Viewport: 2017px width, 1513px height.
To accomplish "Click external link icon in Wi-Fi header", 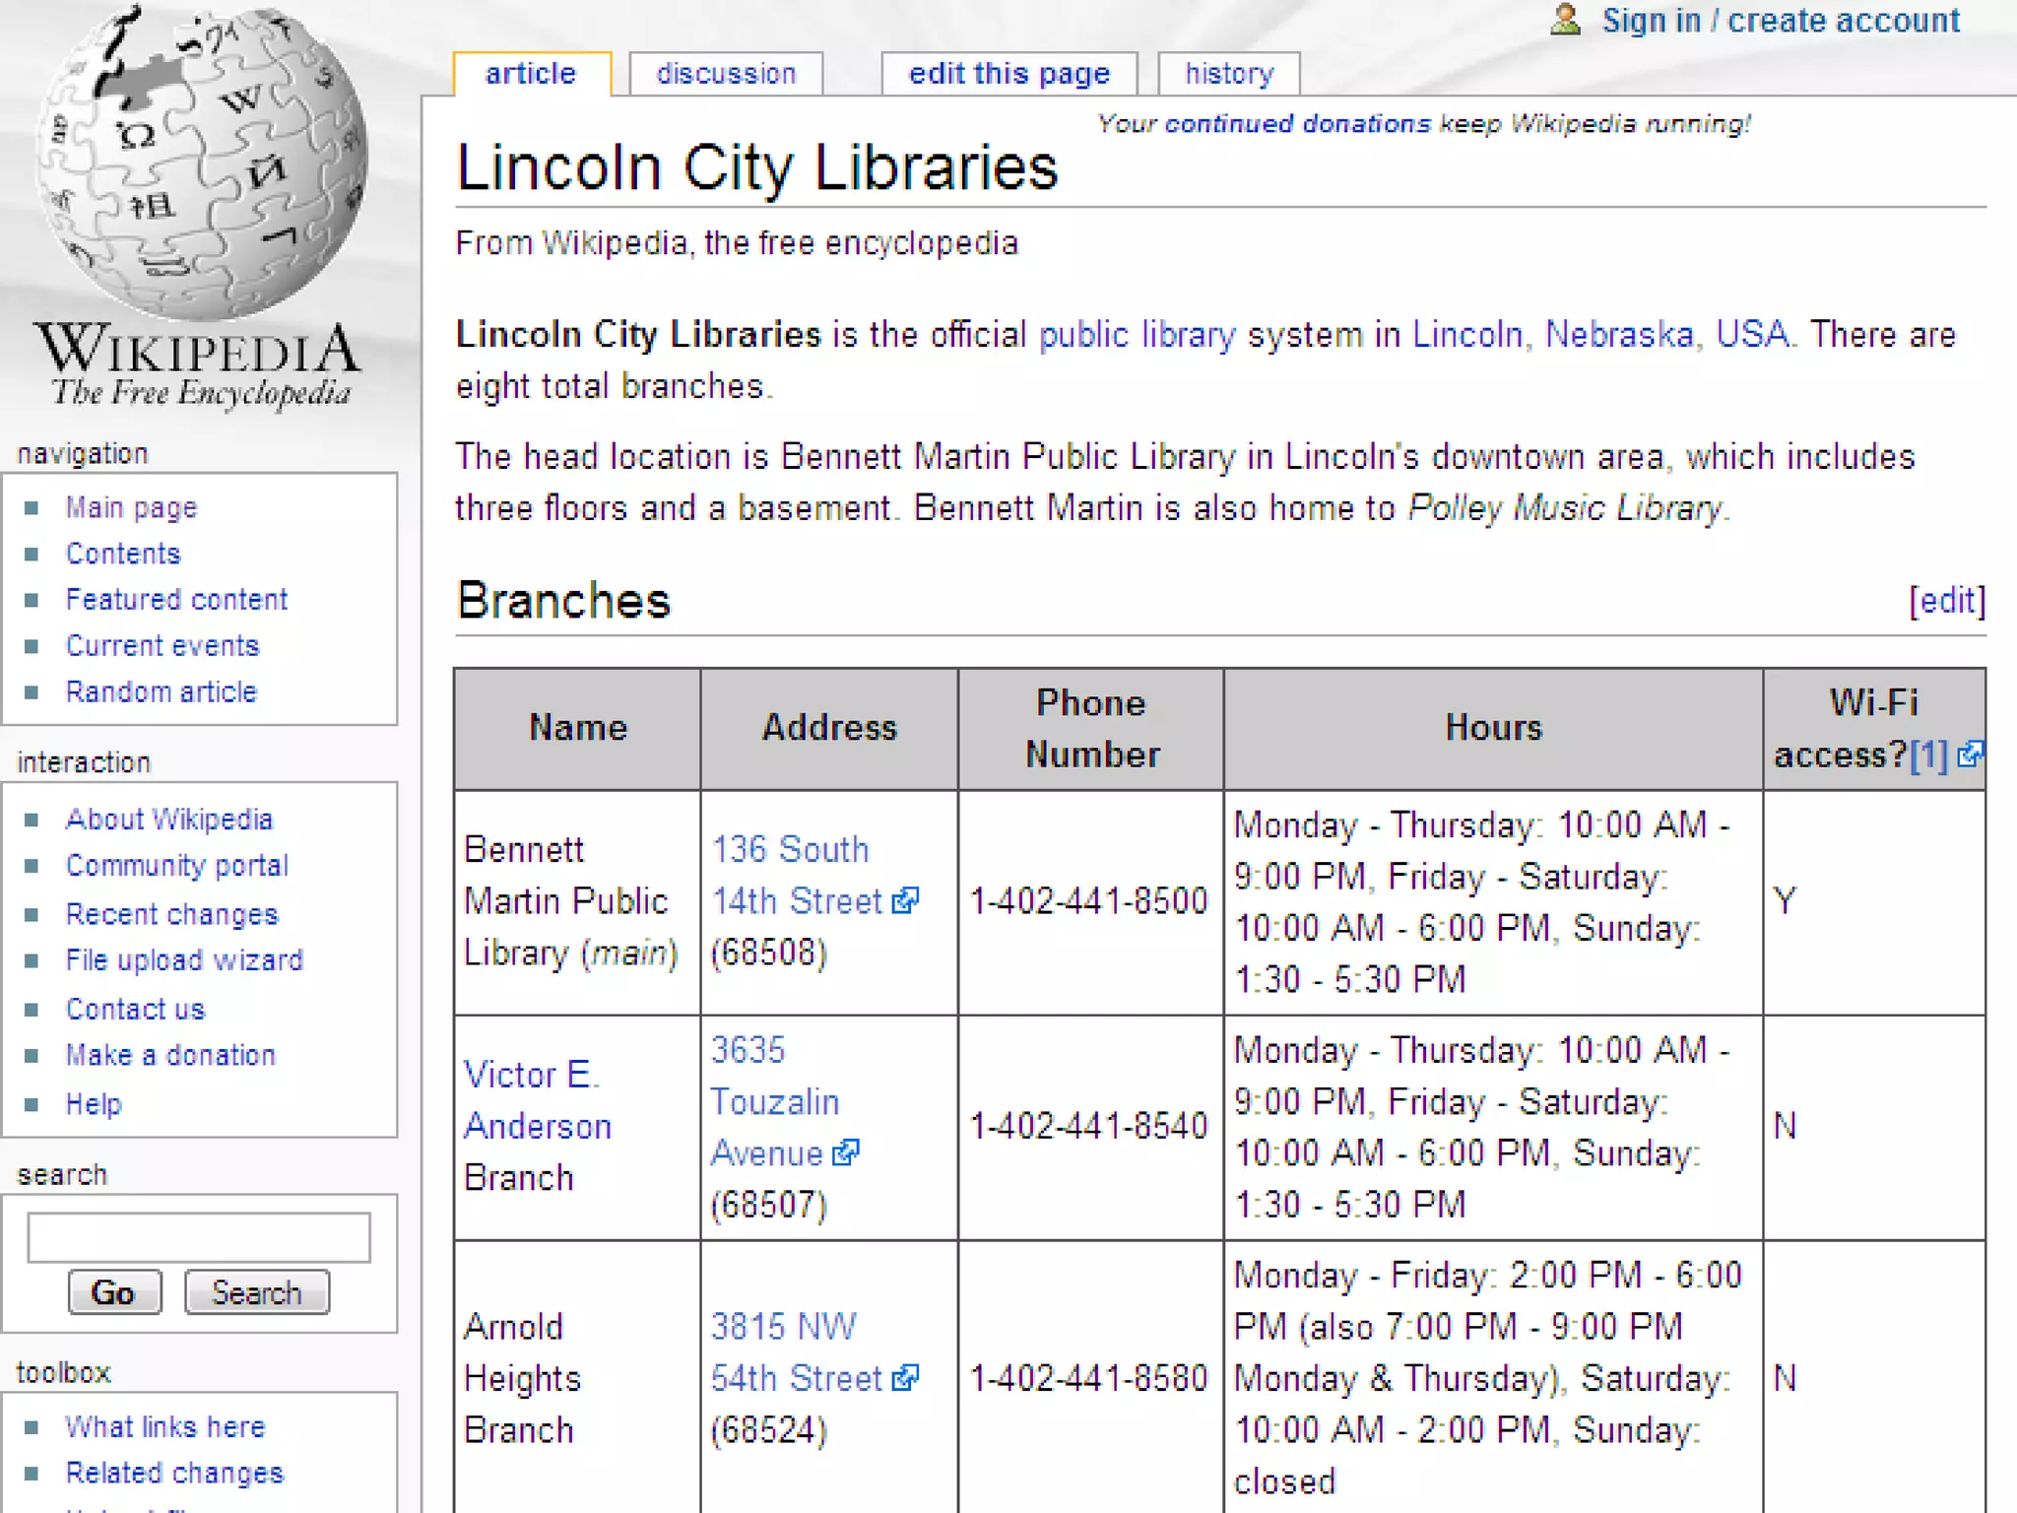I will (x=1970, y=755).
